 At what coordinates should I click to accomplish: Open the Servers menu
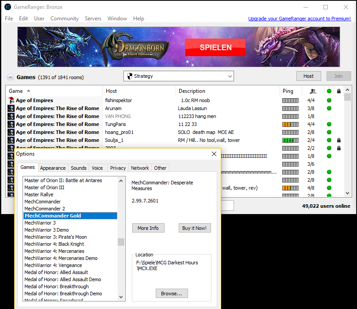coord(93,19)
